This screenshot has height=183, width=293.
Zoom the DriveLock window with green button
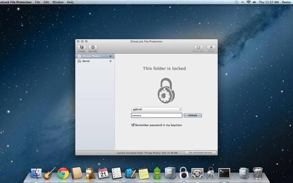pyautogui.click(x=86, y=41)
